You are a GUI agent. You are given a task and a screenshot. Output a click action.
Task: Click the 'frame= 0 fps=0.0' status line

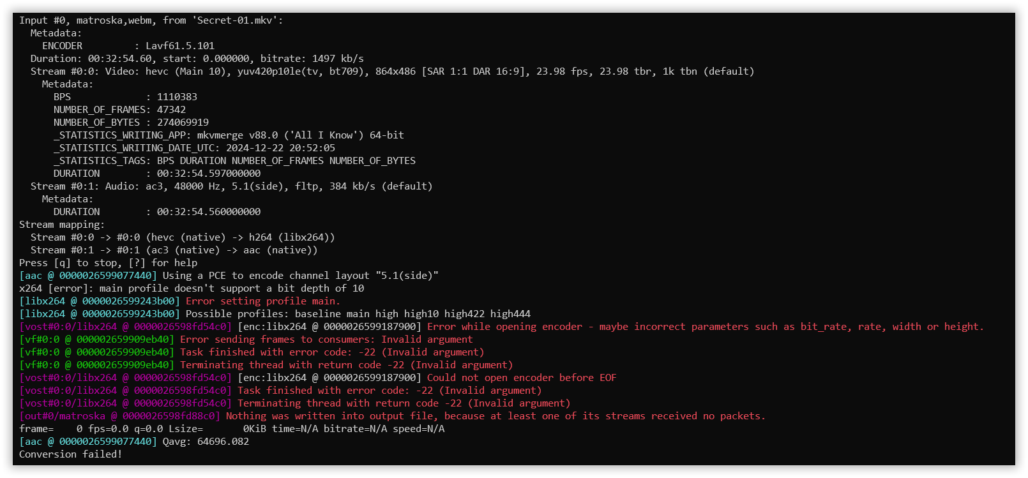[x=232, y=429]
